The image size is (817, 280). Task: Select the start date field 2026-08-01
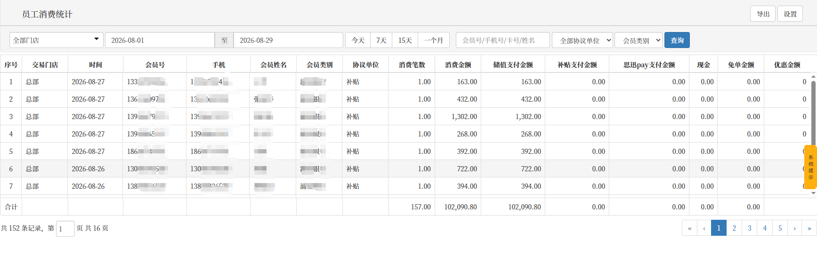[160, 40]
